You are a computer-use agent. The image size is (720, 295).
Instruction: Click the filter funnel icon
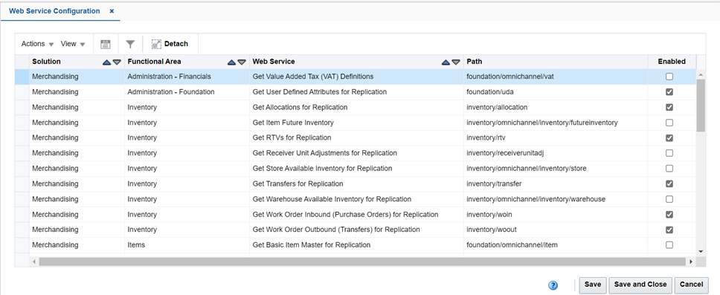[x=130, y=44]
